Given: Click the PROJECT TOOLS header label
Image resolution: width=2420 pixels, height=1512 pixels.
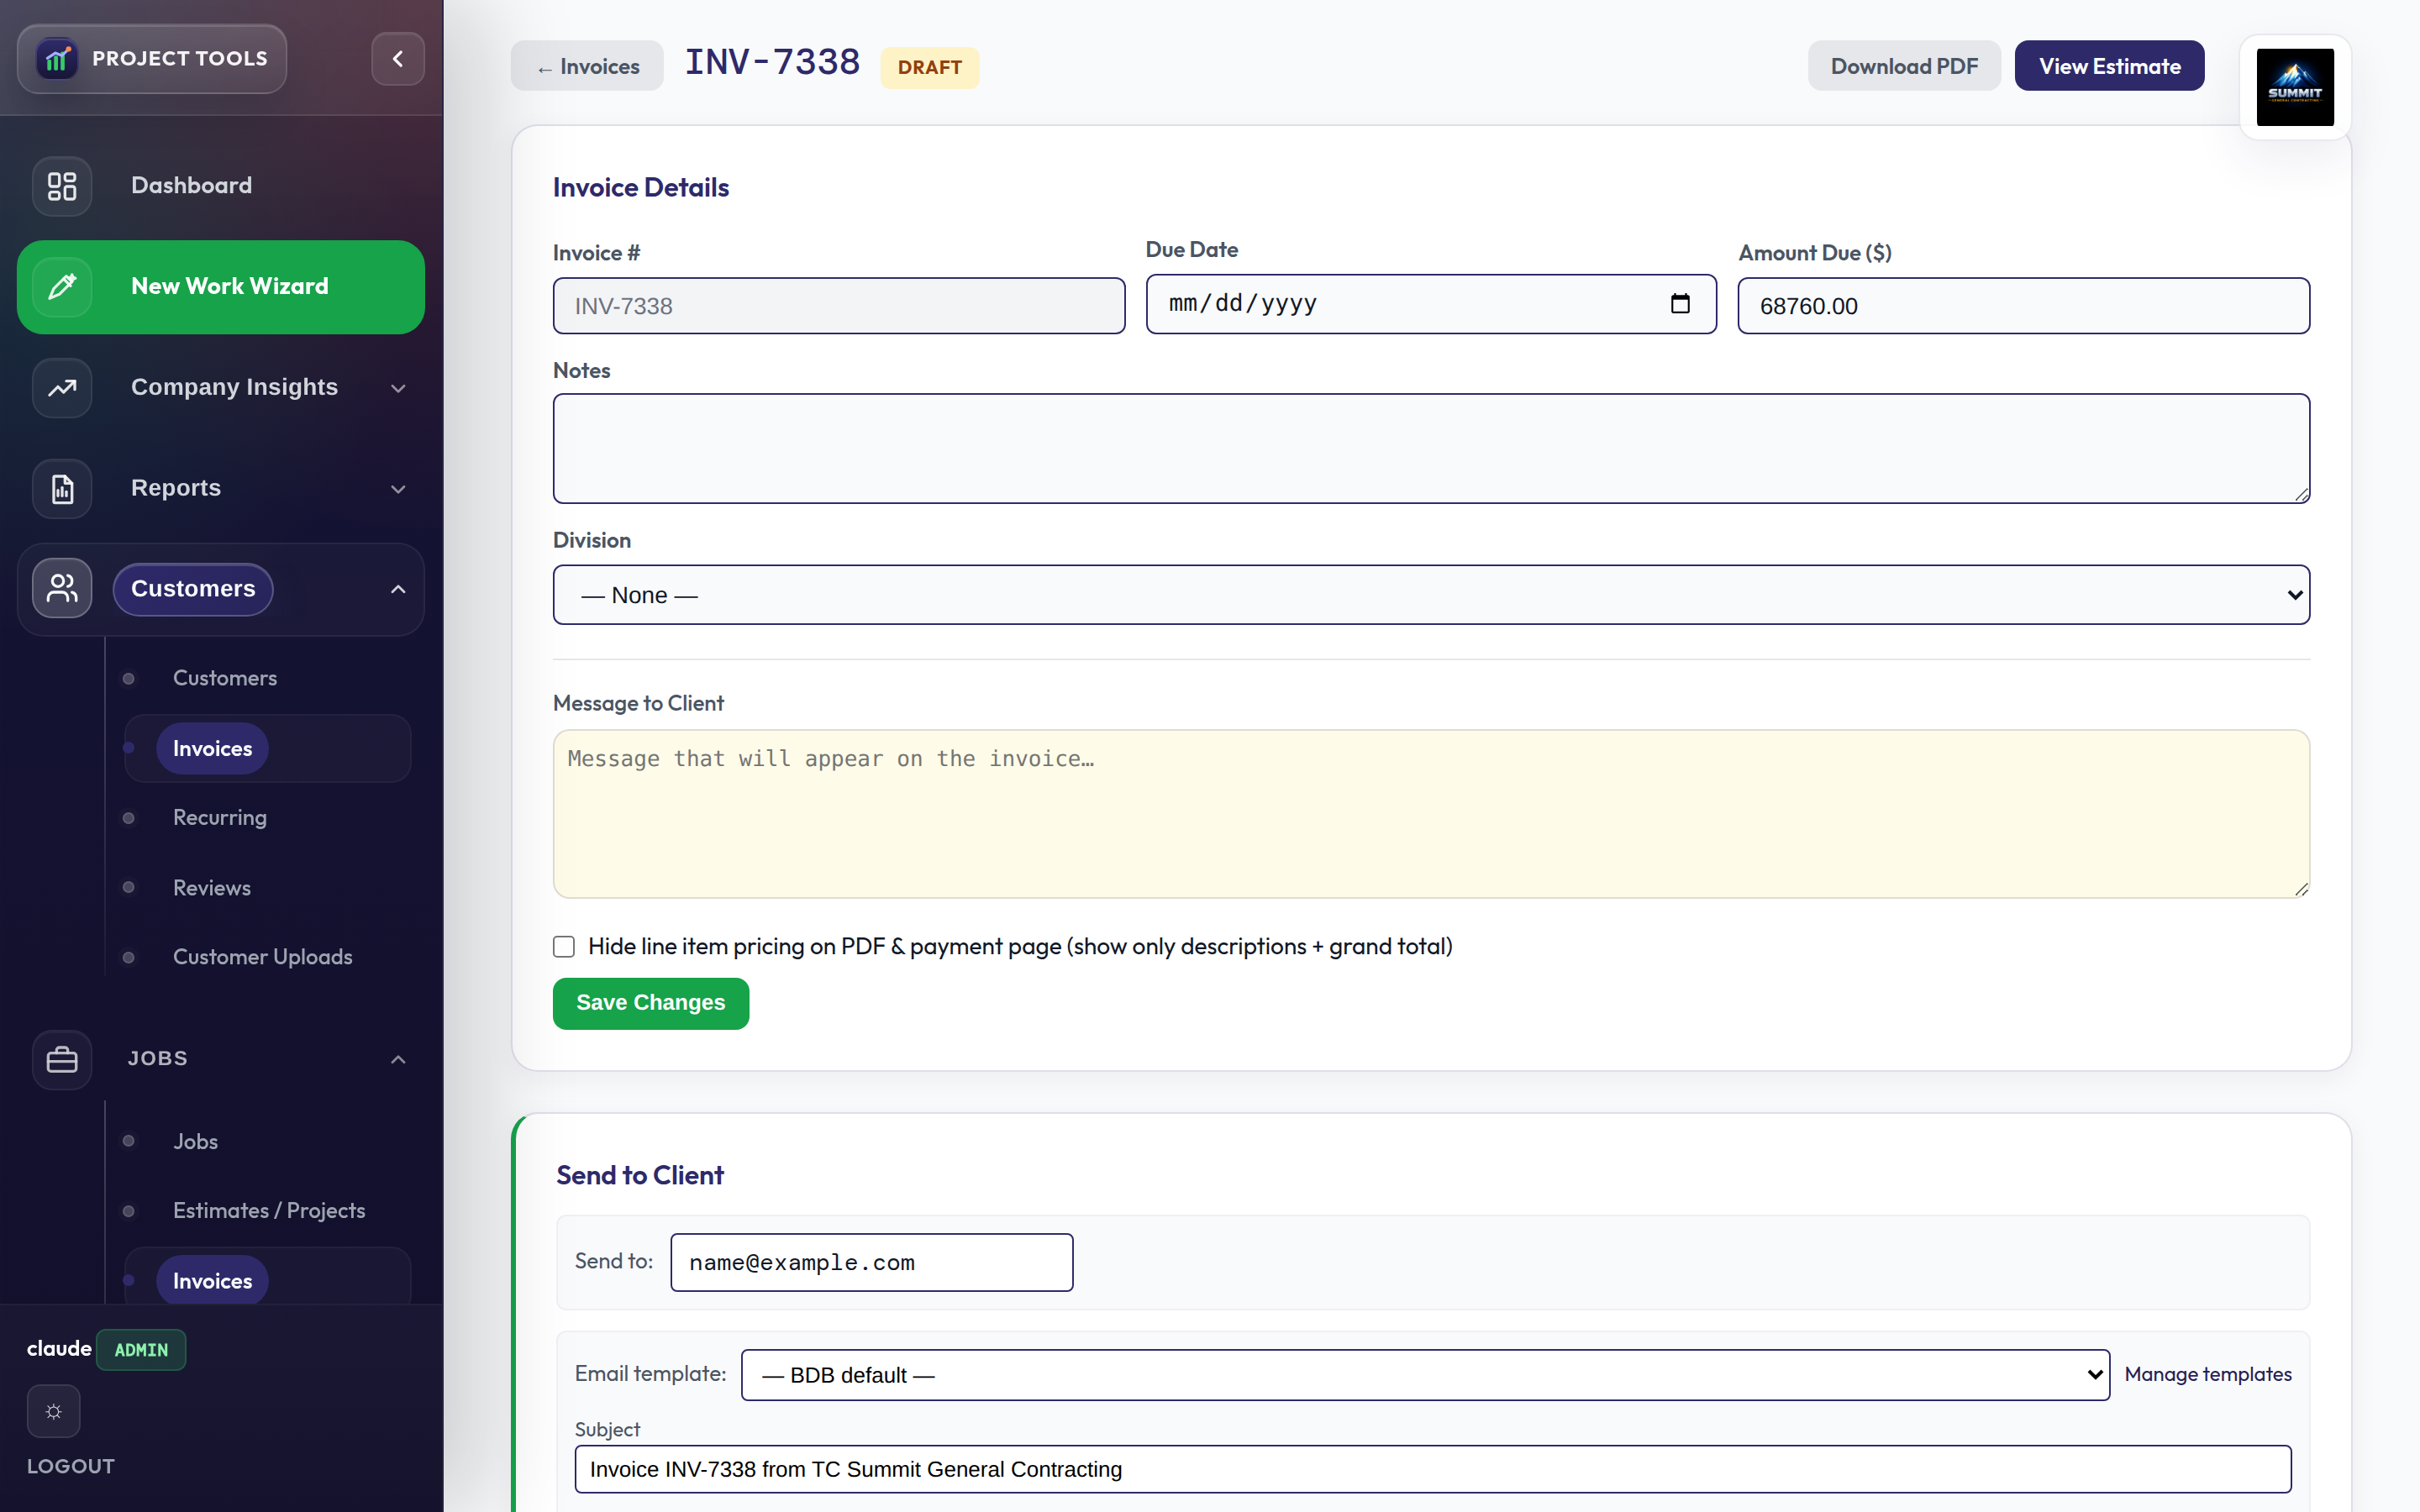Looking at the screenshot, I should [180, 59].
